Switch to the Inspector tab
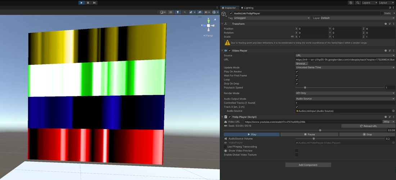Screen dimensions: 396x180 229,8
